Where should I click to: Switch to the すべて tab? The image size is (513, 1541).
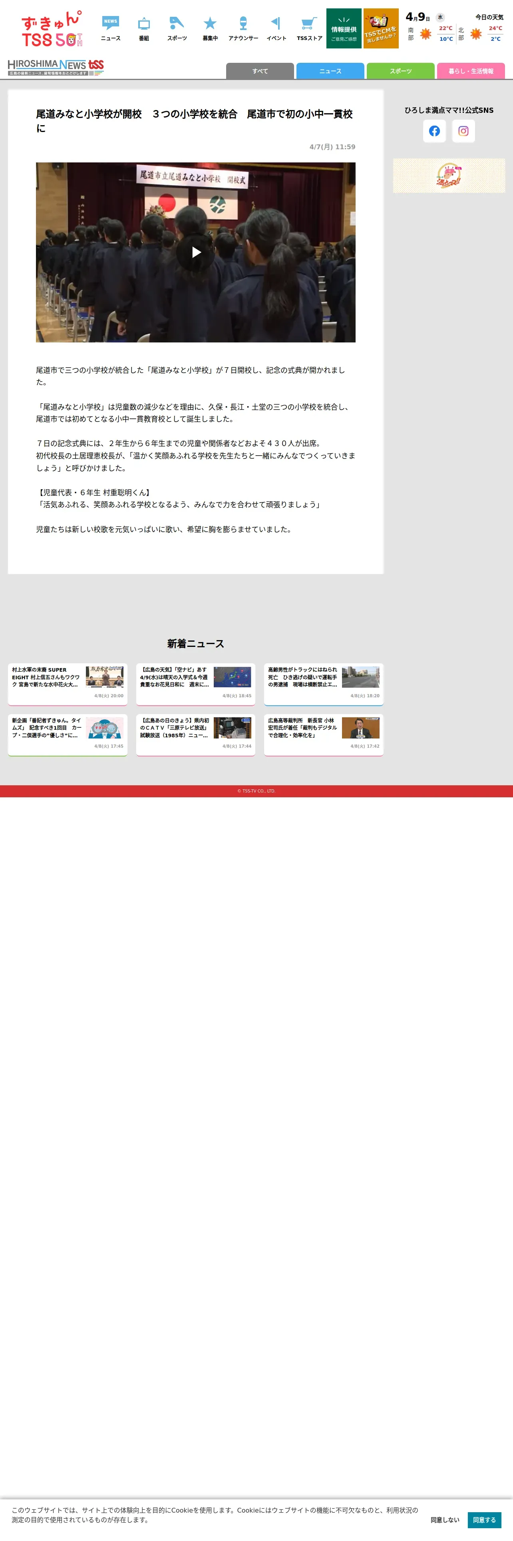tap(260, 71)
